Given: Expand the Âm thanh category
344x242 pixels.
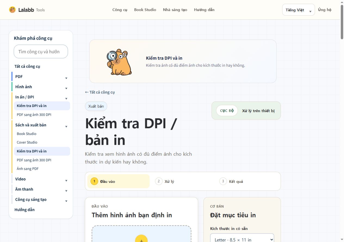Looking at the screenshot, I should coord(41,189).
